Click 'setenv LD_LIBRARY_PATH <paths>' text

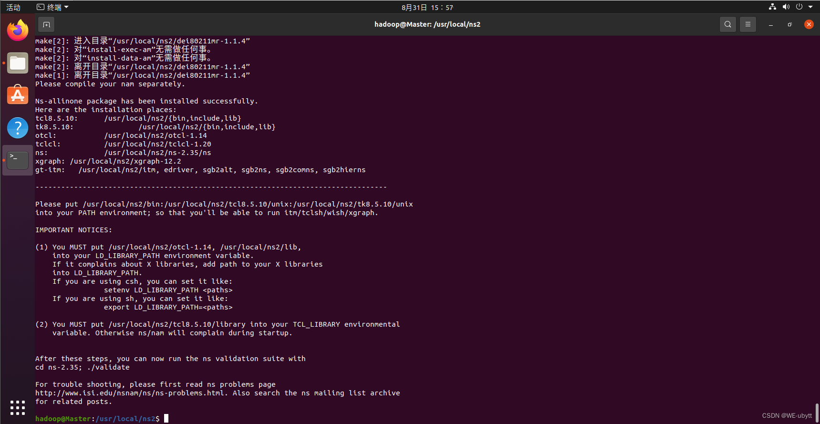tap(168, 290)
